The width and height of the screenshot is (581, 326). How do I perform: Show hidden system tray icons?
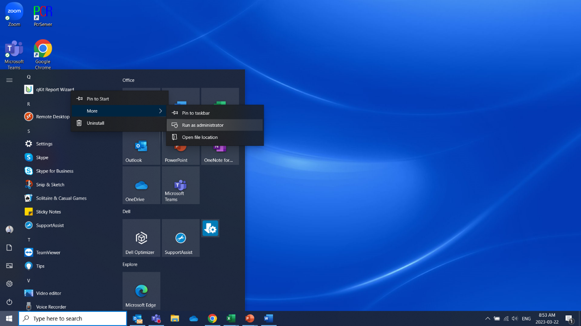click(x=488, y=319)
